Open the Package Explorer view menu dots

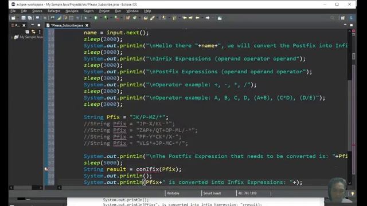[40, 31]
